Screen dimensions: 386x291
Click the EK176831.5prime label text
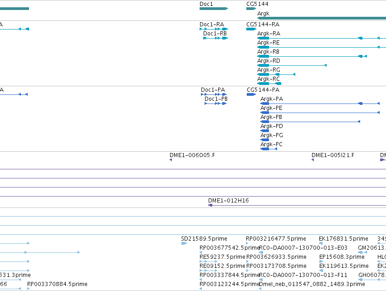(x=343, y=239)
